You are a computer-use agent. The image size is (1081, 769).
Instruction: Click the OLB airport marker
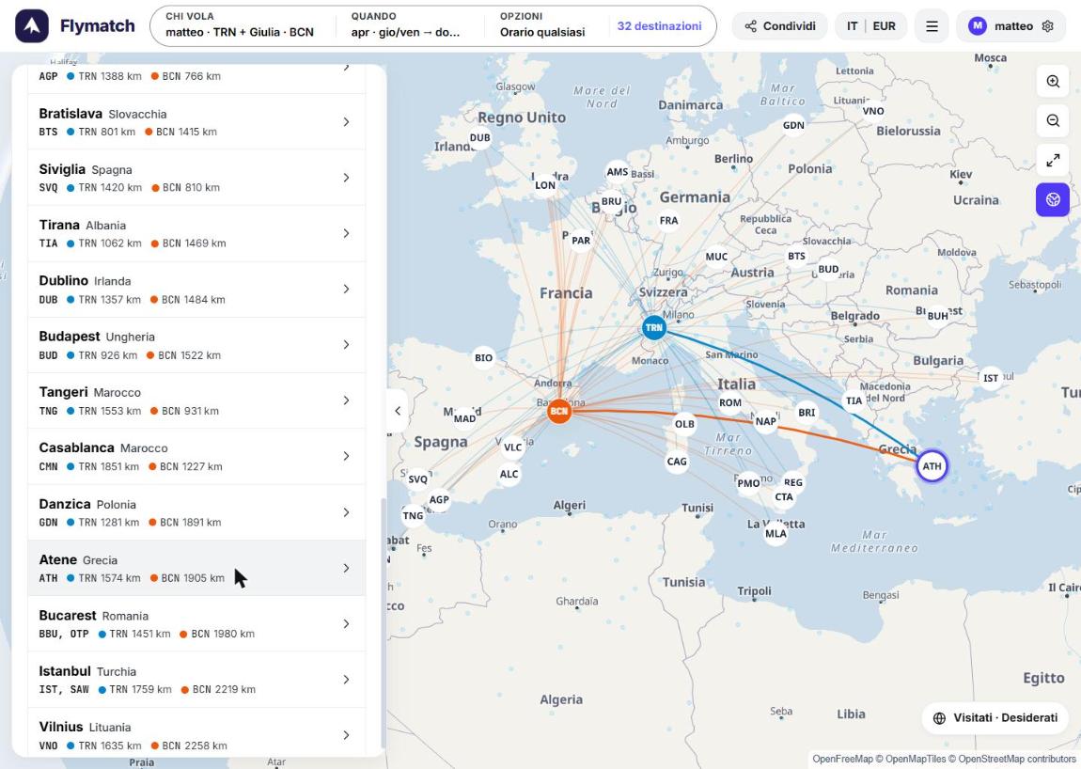tap(684, 424)
